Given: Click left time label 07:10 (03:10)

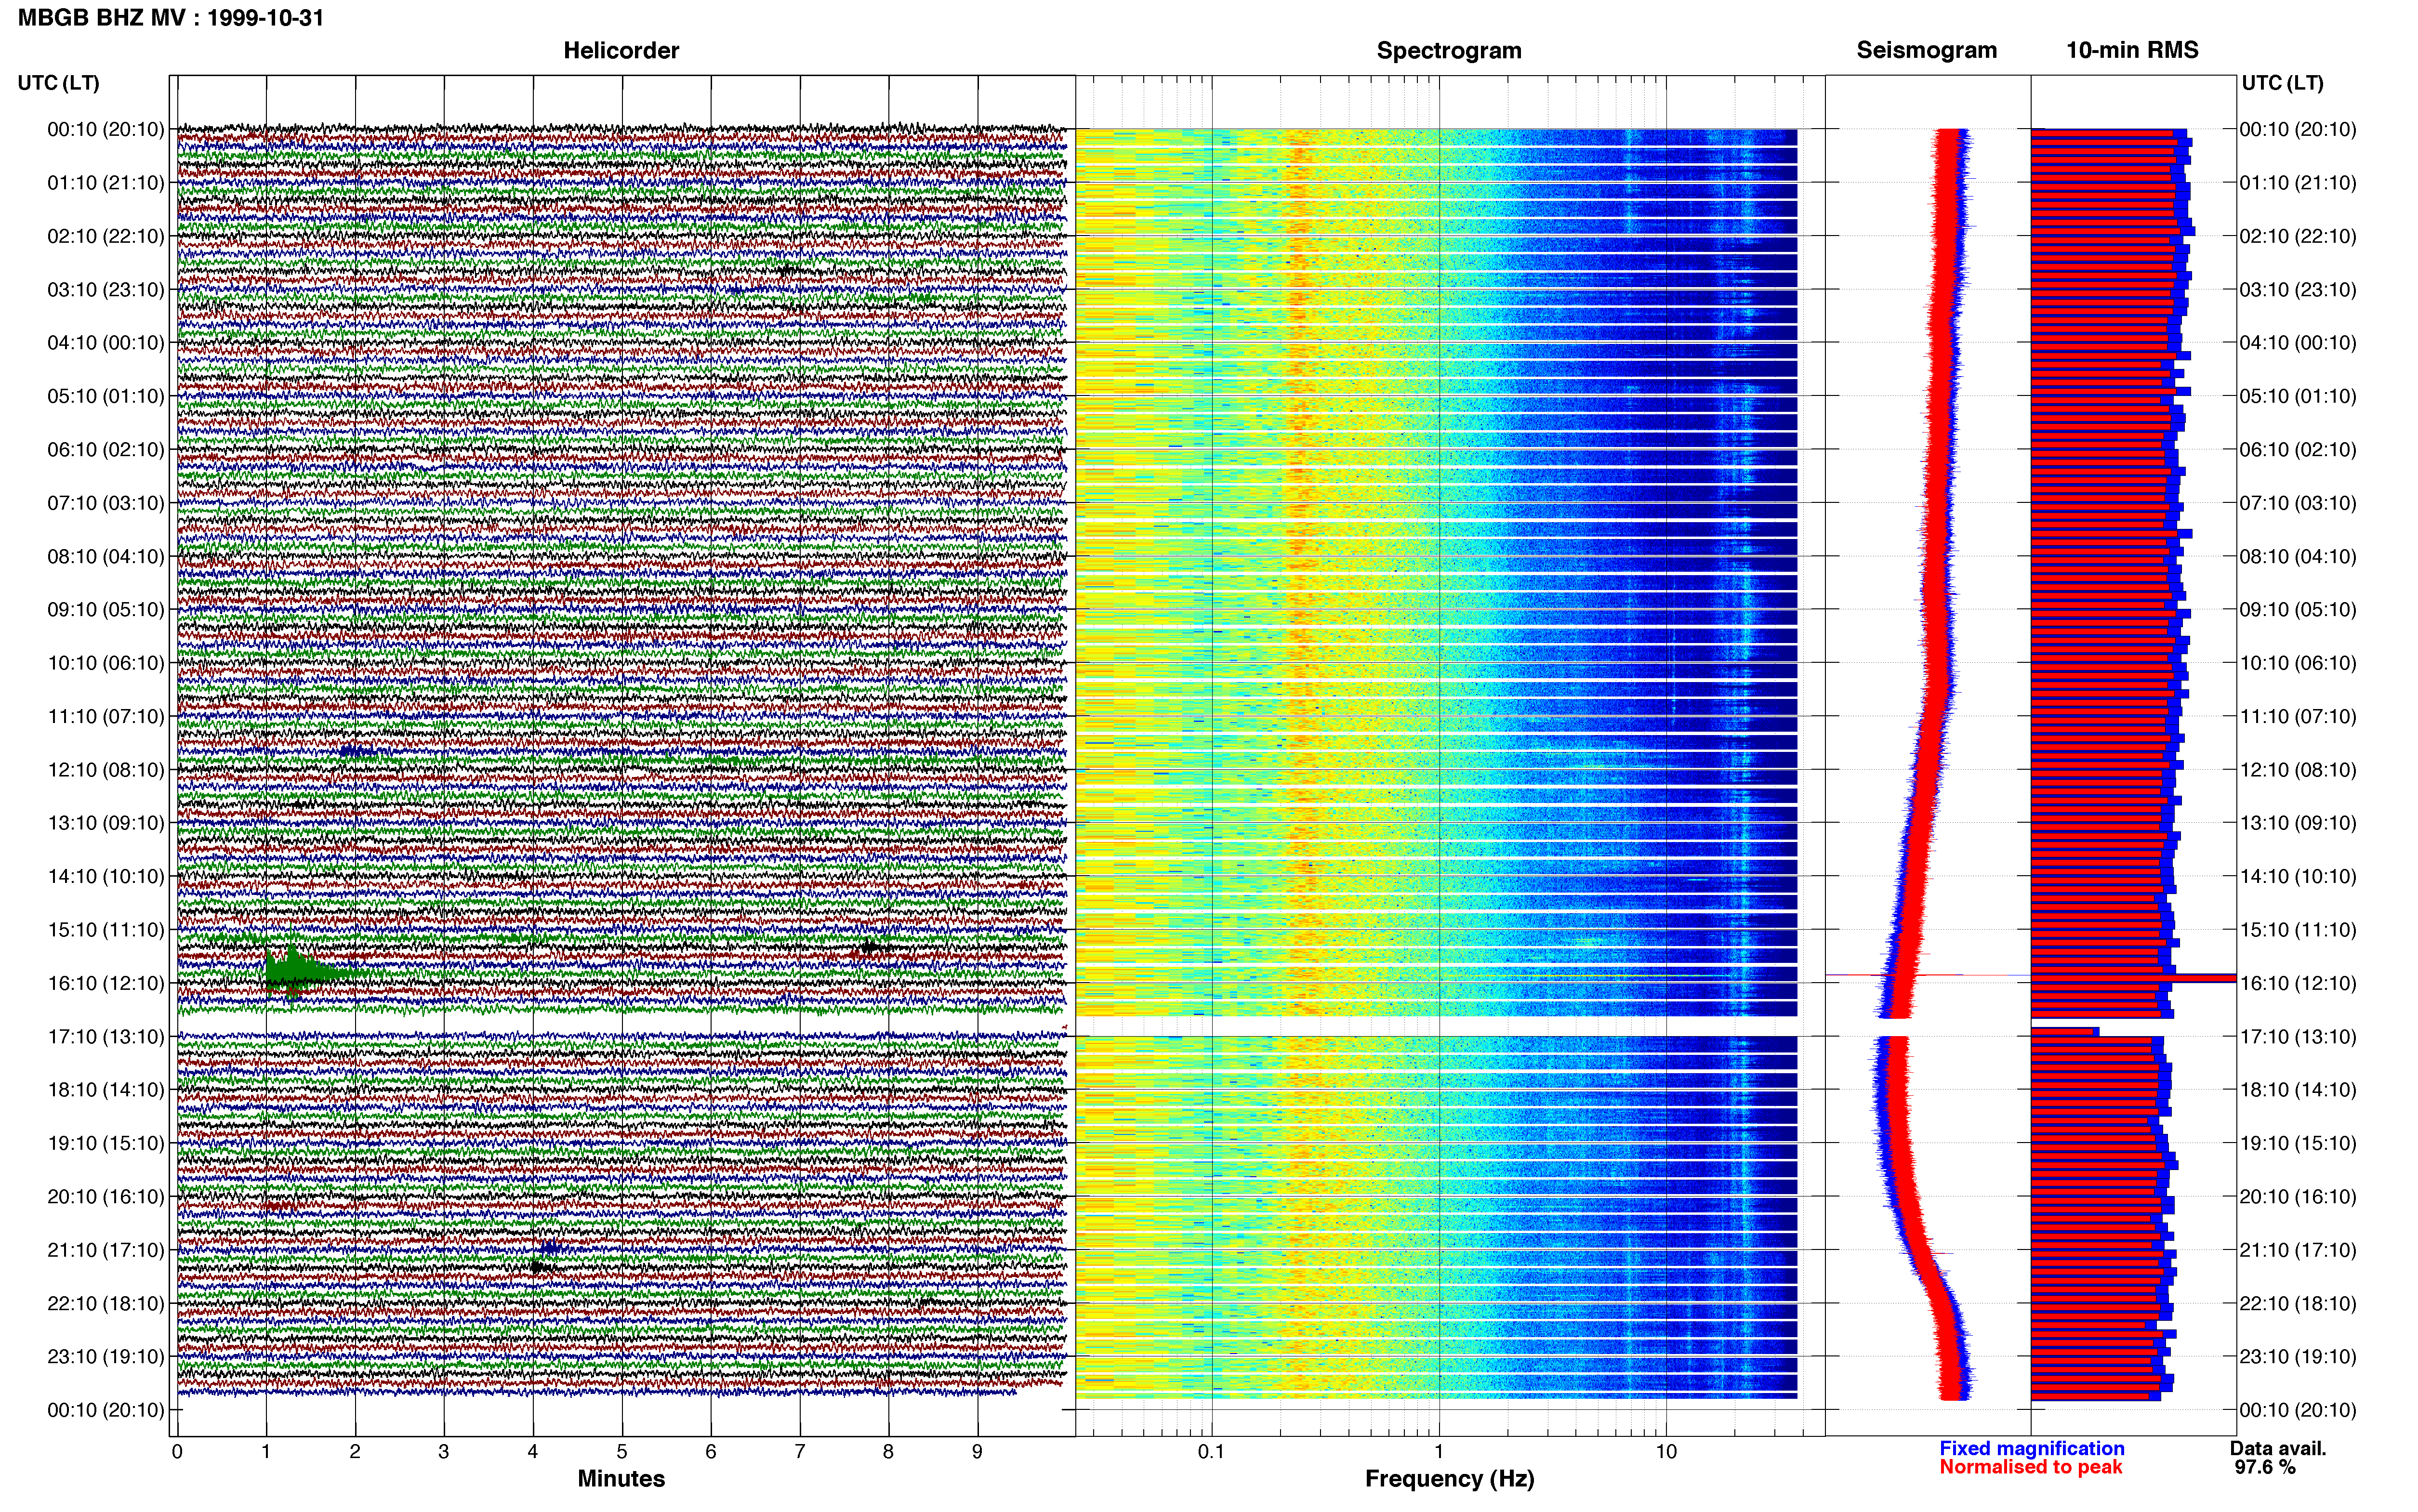Looking at the screenshot, I should tap(106, 503).
